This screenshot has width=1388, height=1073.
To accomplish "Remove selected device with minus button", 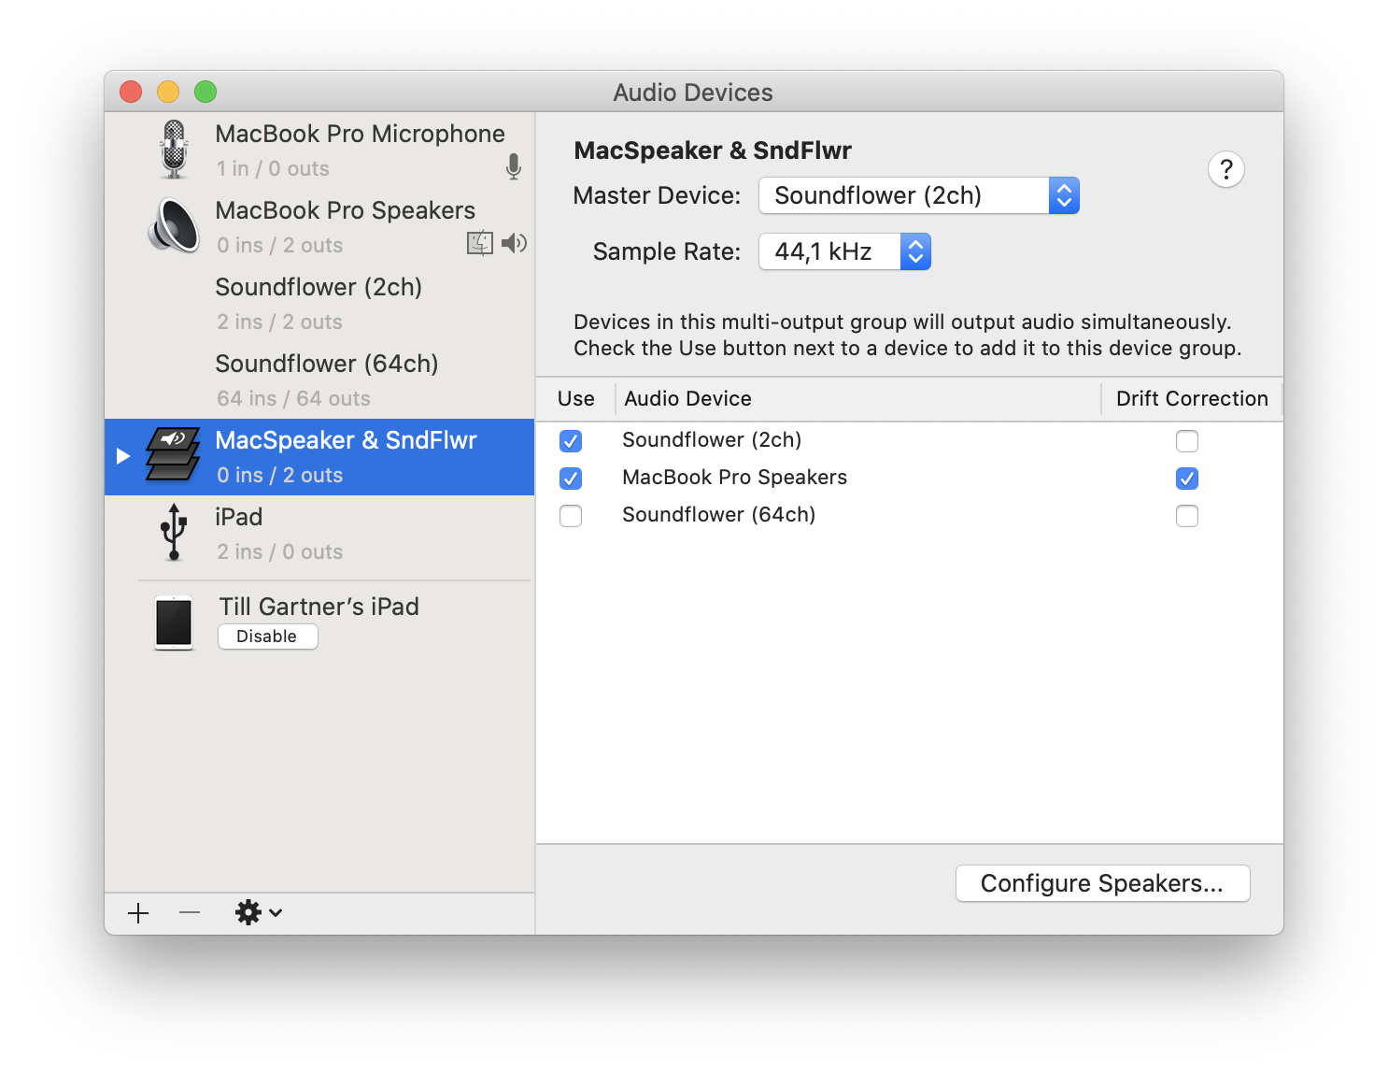I will 190,913.
